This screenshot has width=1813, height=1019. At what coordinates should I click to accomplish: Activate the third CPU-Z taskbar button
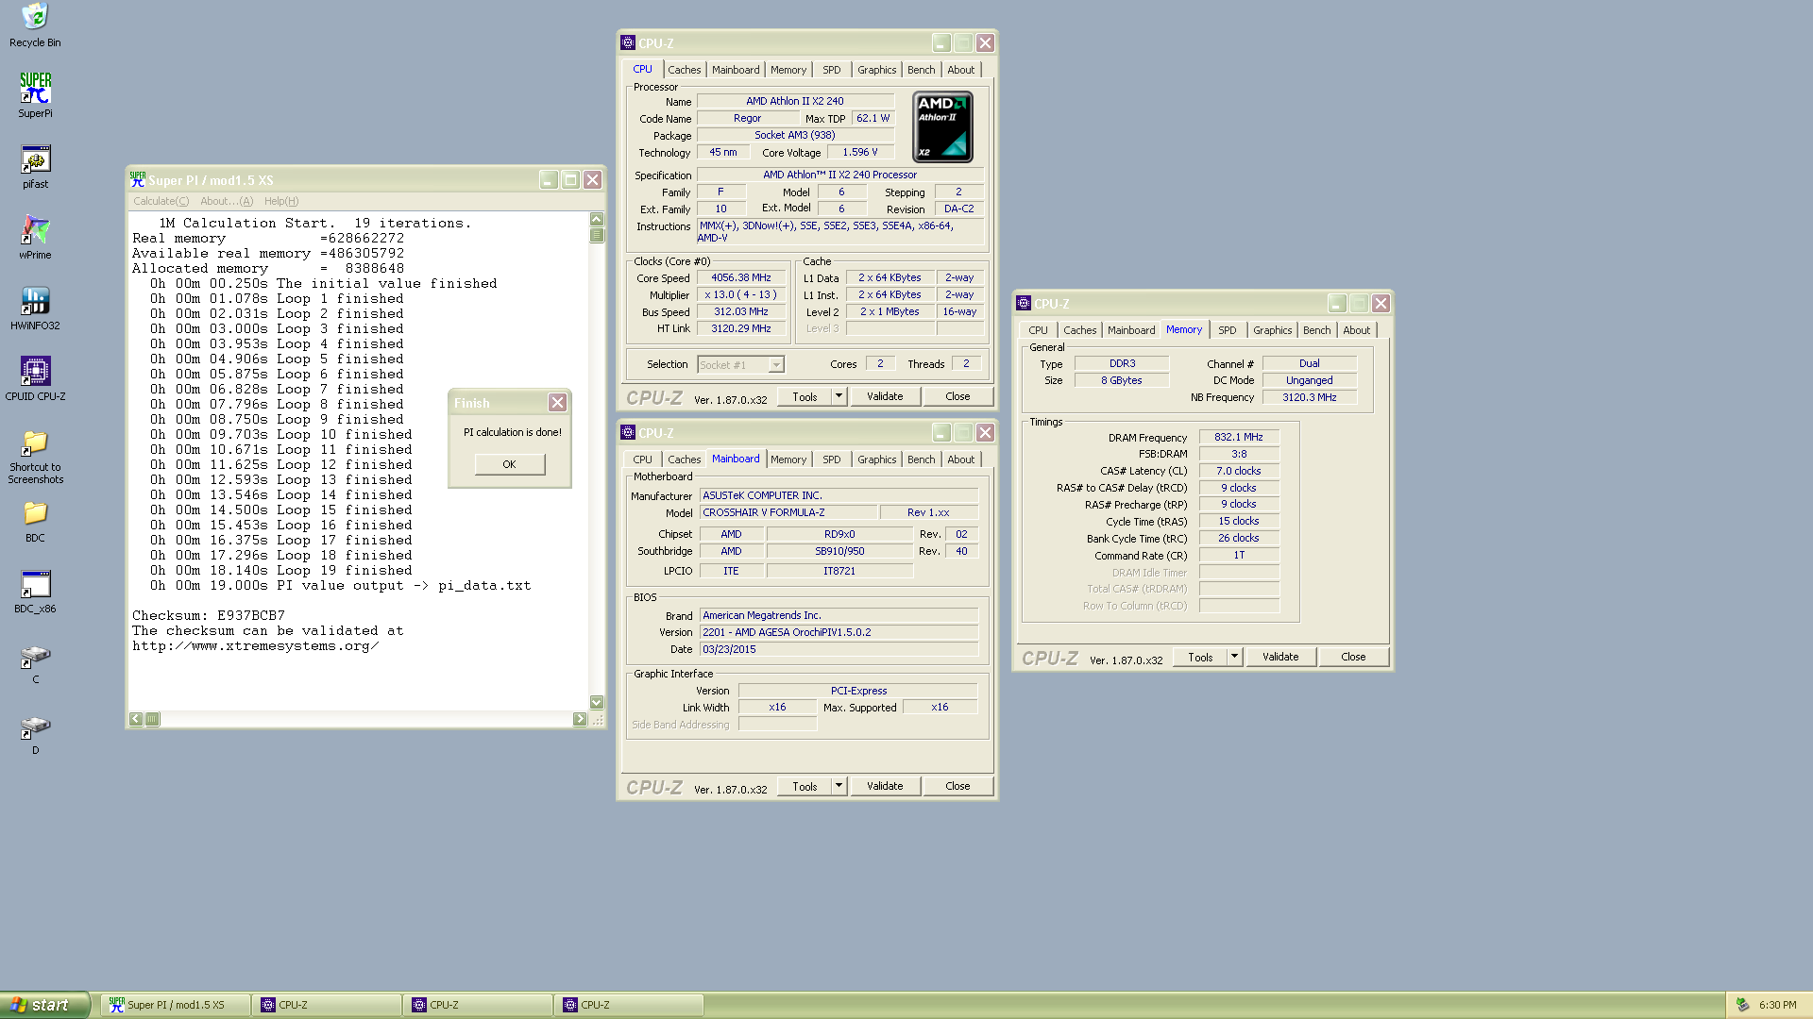[x=630, y=1005]
